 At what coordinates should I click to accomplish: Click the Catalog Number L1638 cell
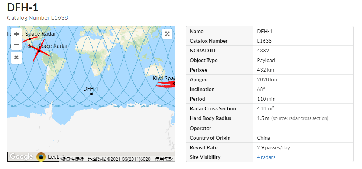click(x=264, y=41)
